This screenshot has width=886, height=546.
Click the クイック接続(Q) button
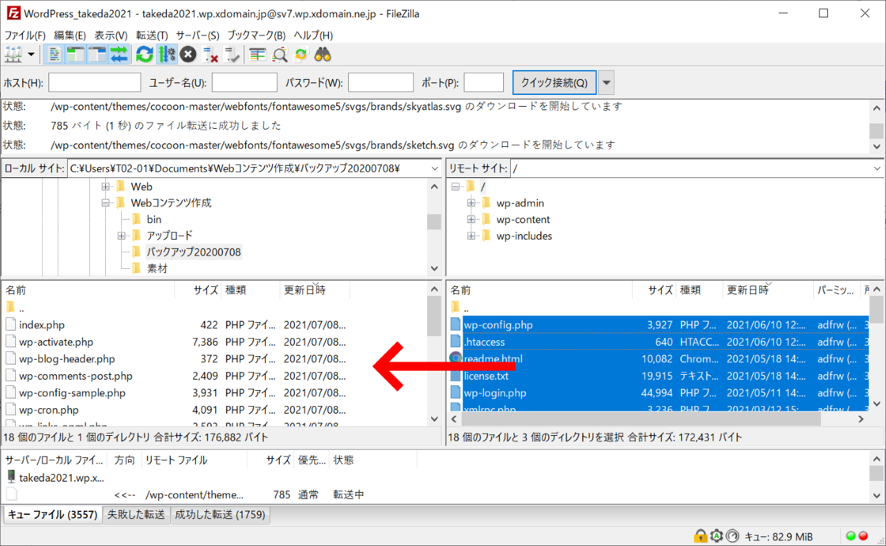click(x=554, y=82)
